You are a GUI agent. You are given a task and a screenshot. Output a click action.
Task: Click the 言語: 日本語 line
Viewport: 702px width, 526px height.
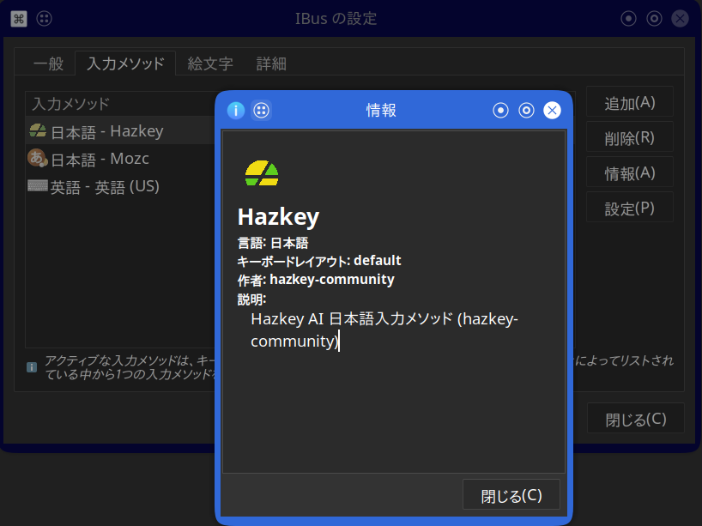point(273,243)
